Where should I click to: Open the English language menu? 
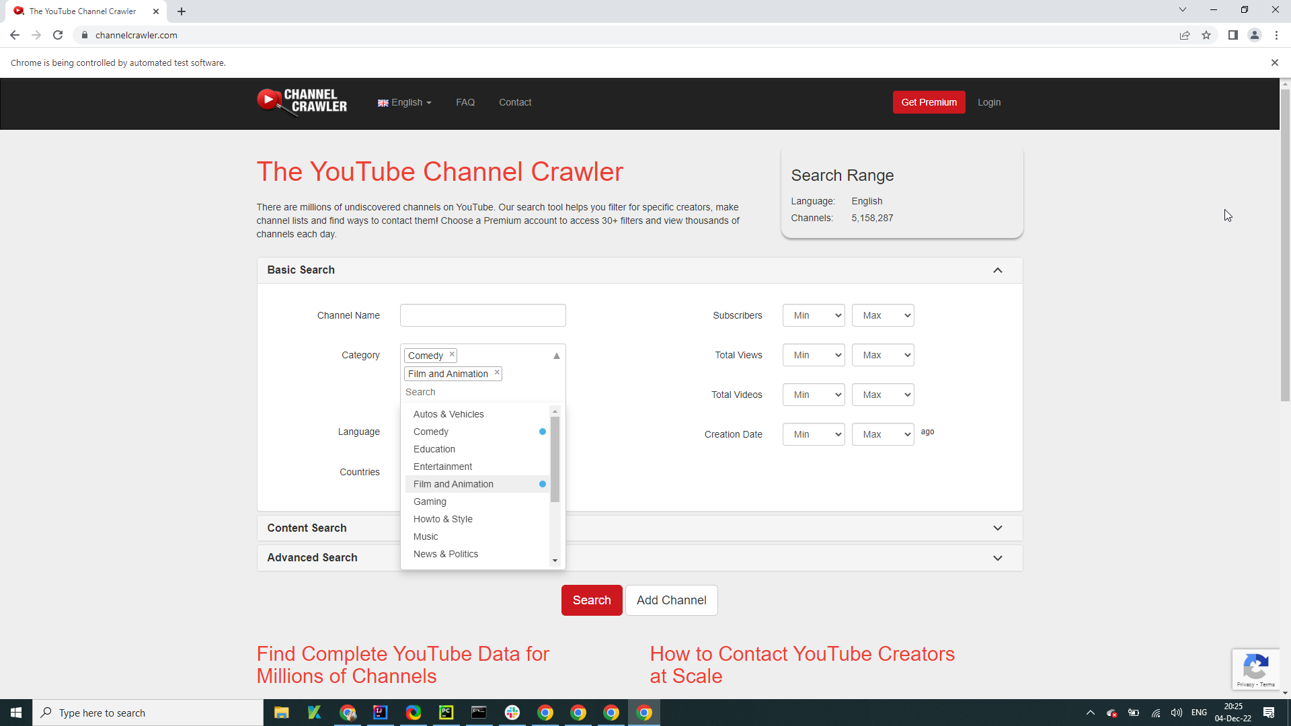pyautogui.click(x=405, y=102)
